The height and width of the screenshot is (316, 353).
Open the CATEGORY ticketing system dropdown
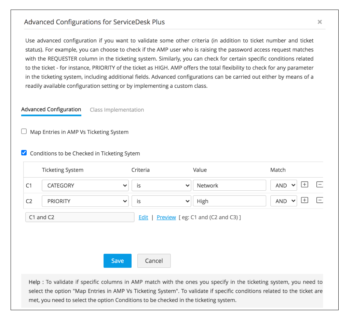(85, 186)
